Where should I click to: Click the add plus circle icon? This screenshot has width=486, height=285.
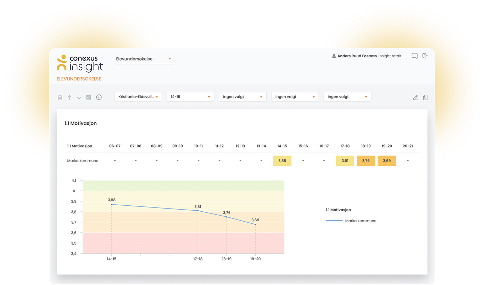click(x=99, y=97)
